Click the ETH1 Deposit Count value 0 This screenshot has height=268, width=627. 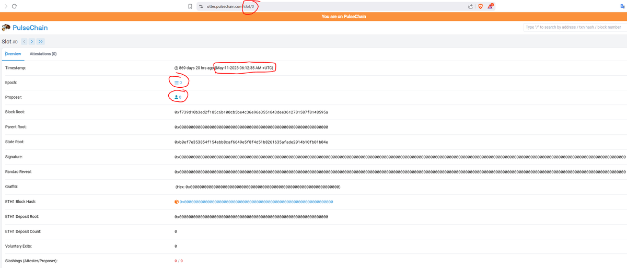pos(176,231)
